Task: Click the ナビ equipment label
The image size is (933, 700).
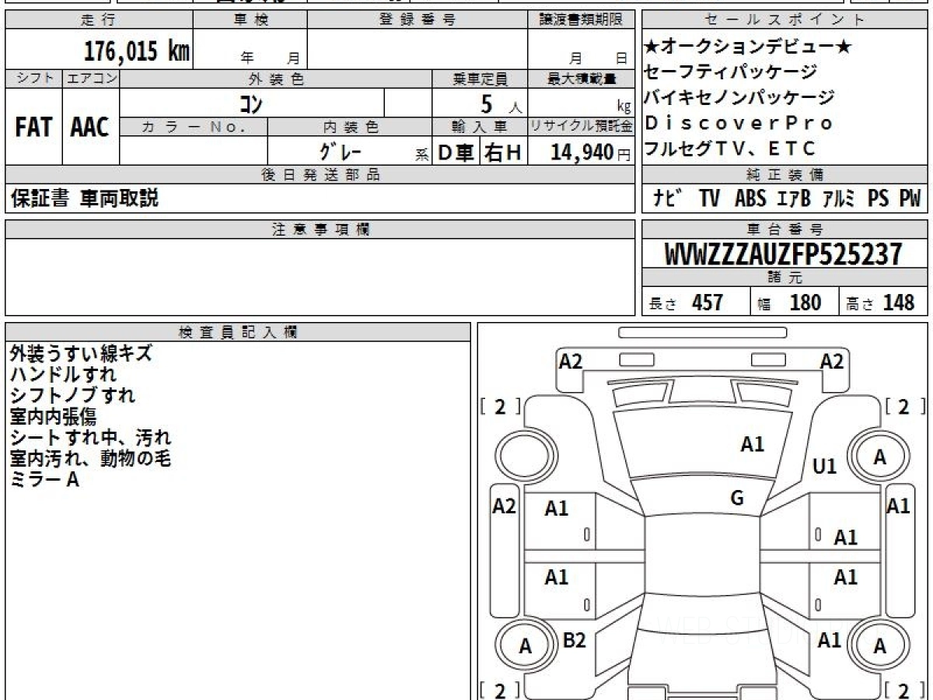Action: (668, 198)
